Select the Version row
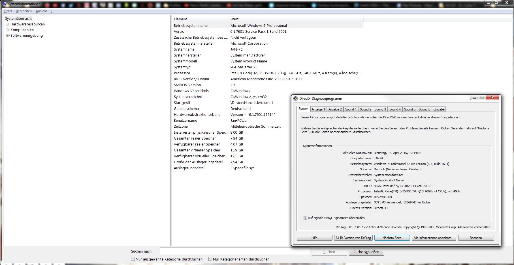This screenshot has width=514, height=265. (x=268, y=31)
